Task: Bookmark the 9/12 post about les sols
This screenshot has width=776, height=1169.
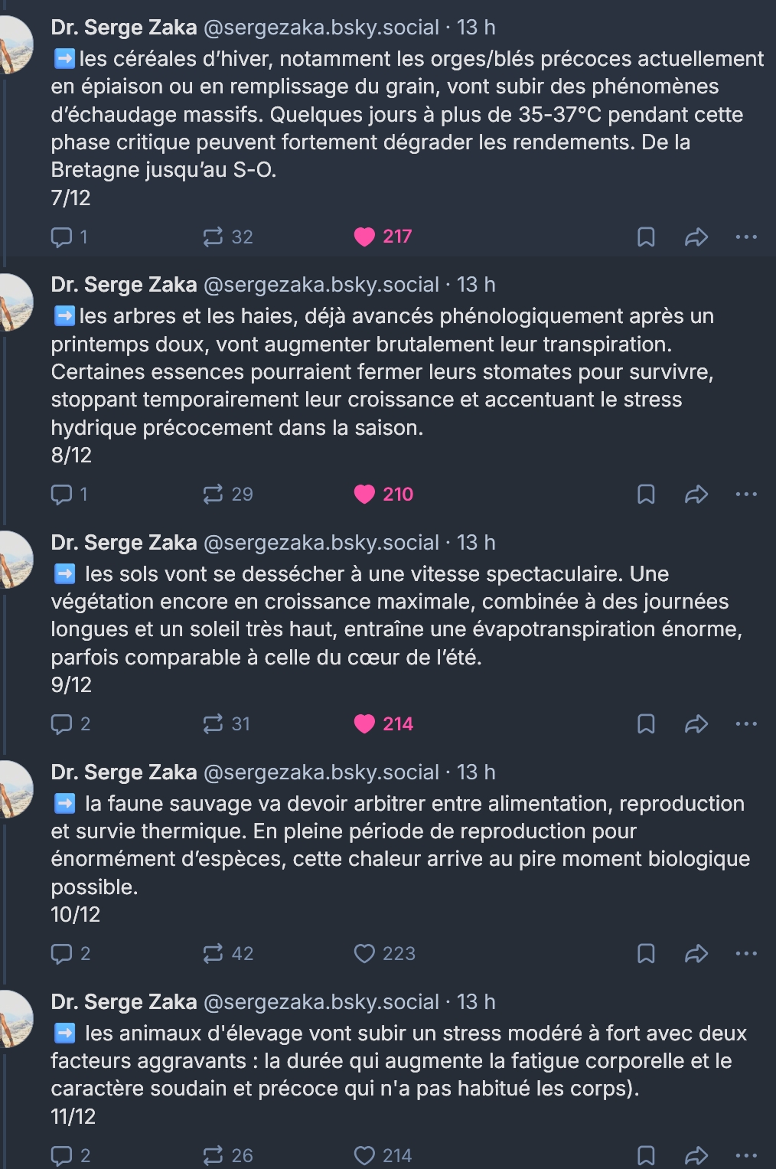Action: [x=646, y=723]
